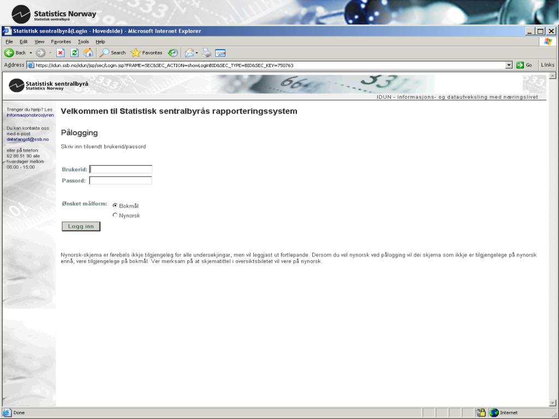Open the History toolbar icon
Screen dimensions: 559x419
173,53
